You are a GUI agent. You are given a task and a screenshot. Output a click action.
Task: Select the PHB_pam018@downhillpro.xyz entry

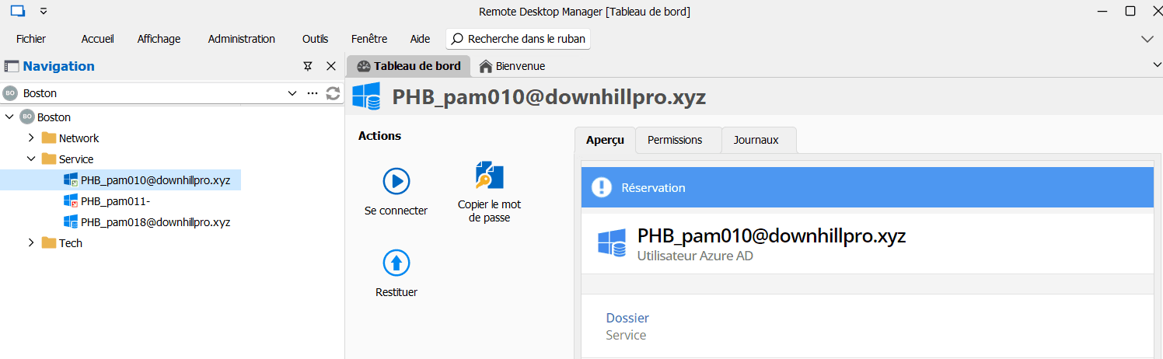[155, 222]
